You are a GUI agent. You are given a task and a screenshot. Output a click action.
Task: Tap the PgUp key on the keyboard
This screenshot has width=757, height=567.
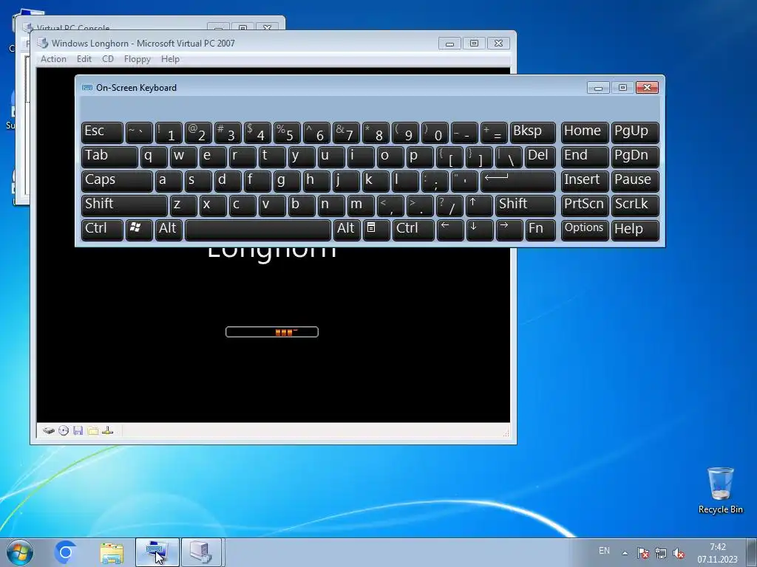pyautogui.click(x=635, y=133)
